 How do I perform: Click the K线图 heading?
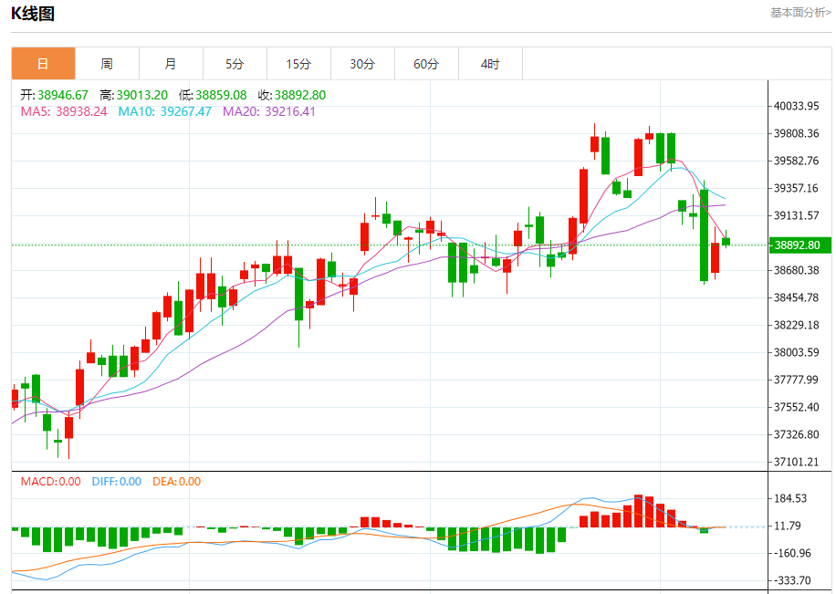click(x=33, y=14)
